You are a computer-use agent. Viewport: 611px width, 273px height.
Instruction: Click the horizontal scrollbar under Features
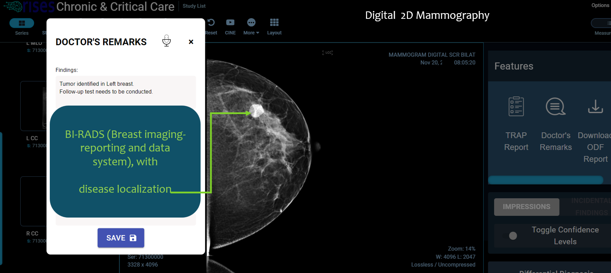pyautogui.click(x=546, y=180)
